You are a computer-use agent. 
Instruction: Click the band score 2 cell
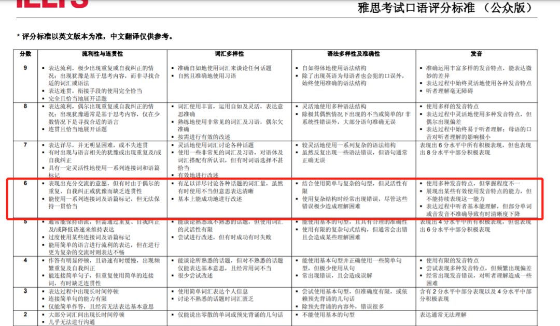(25, 314)
